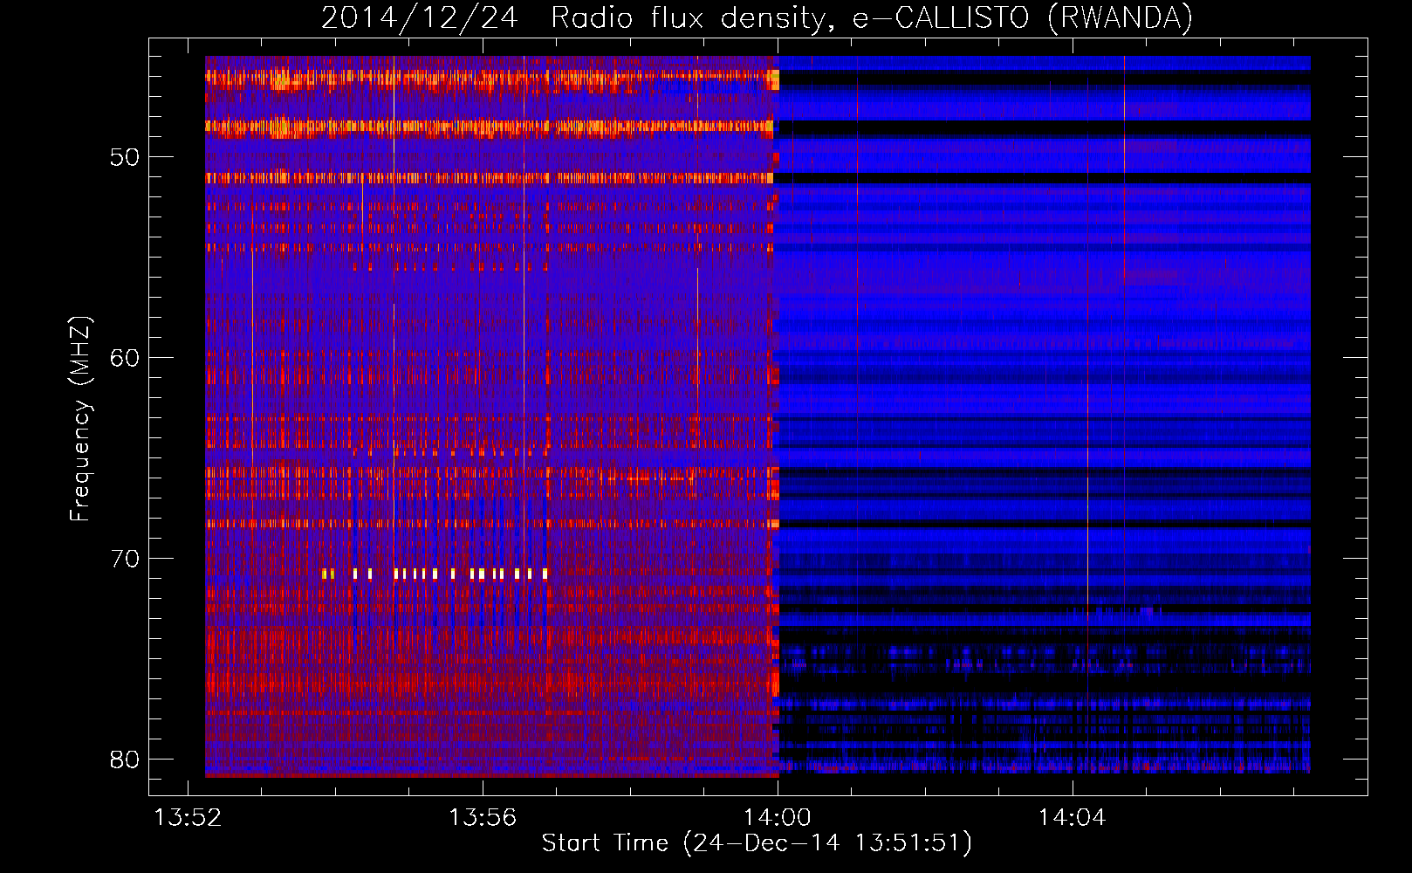Click the "14:04" time tick label
The height and width of the screenshot is (873, 1412).
point(1072,818)
